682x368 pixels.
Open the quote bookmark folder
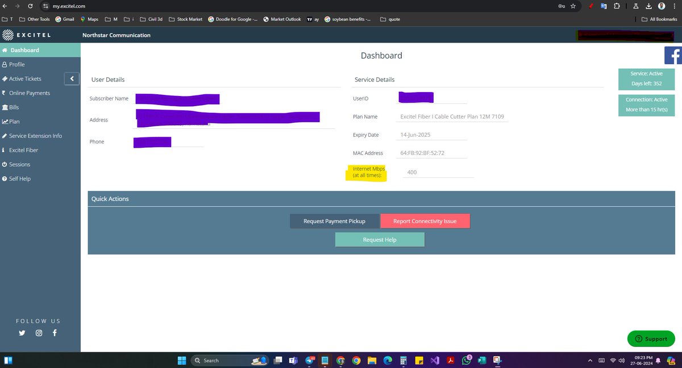click(390, 19)
